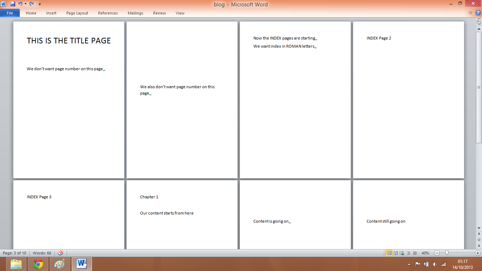Switch to Full Screen Reading view
Screen dimensions: 482x271
point(396,253)
